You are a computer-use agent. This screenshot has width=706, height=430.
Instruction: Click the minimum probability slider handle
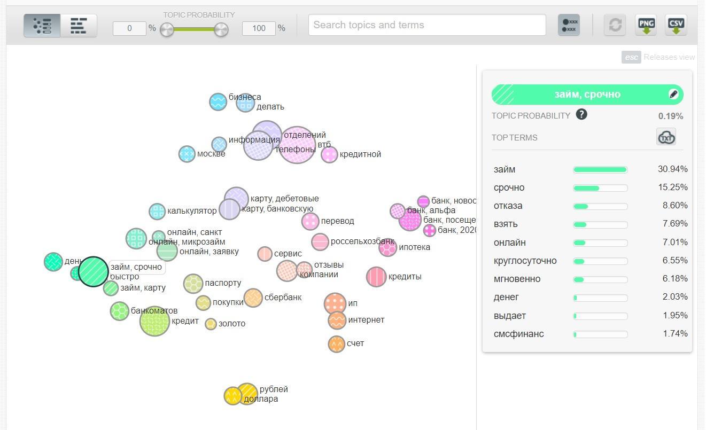(167, 29)
